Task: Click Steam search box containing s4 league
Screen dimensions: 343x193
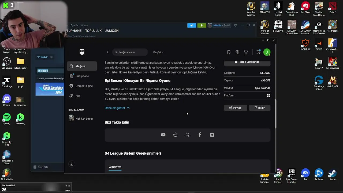Action: 50,71
